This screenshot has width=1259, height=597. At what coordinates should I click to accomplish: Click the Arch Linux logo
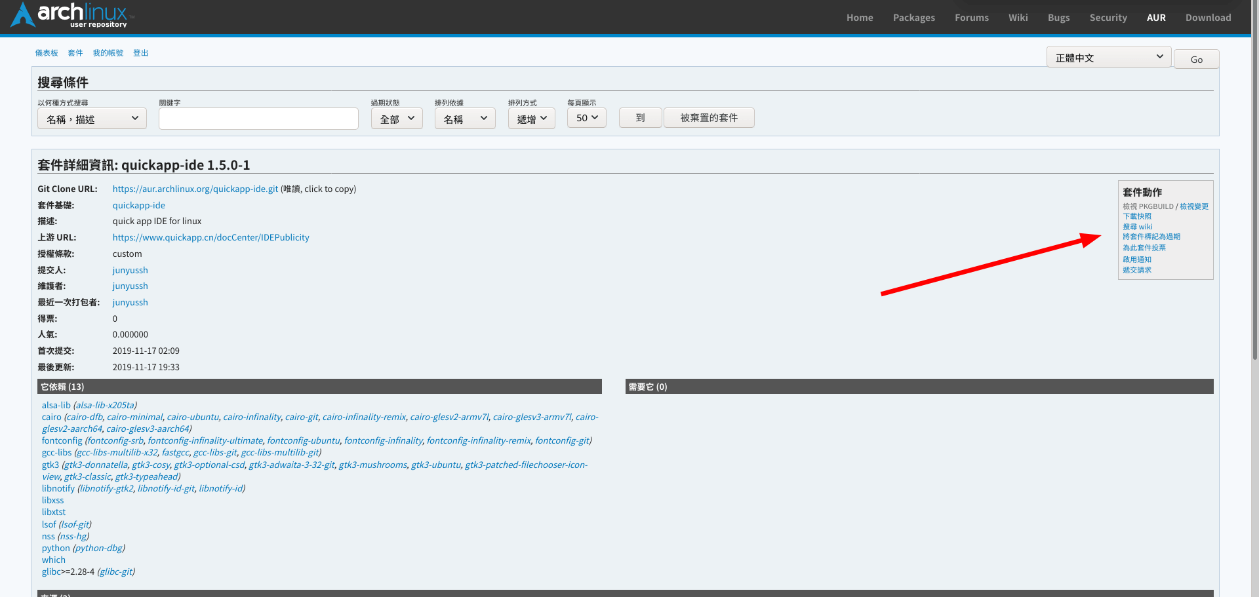[x=72, y=15]
